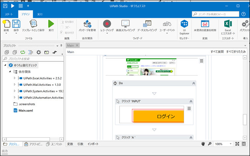Collapse the クリック 'INPUT' activity
The width and height of the screenshot is (250, 156).
pos(191,101)
